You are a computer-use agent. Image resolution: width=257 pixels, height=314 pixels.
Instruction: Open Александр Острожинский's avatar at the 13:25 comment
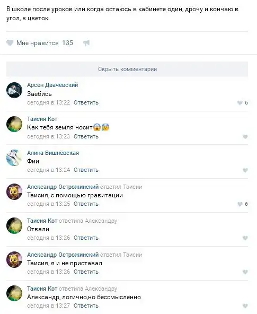14,191
